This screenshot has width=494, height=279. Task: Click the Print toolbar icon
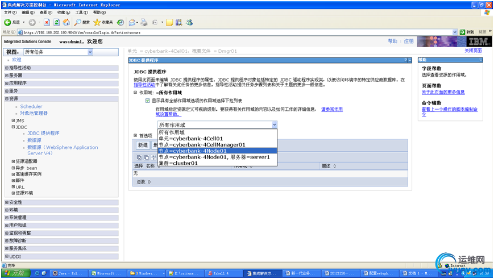coord(144,22)
